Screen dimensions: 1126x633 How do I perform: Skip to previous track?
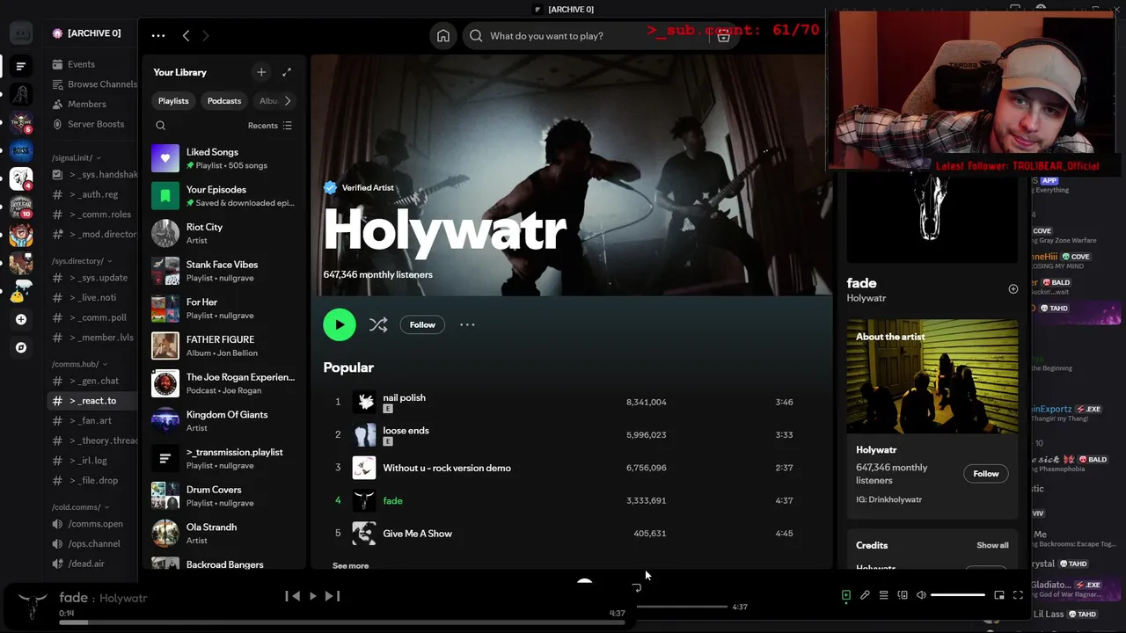[x=293, y=596]
